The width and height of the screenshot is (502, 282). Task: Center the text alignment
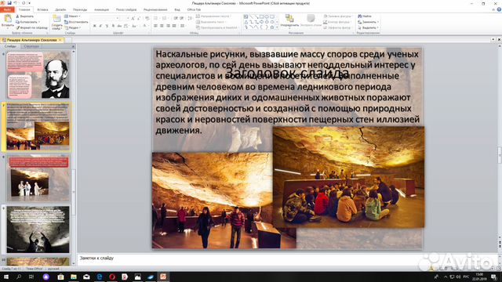point(162,26)
